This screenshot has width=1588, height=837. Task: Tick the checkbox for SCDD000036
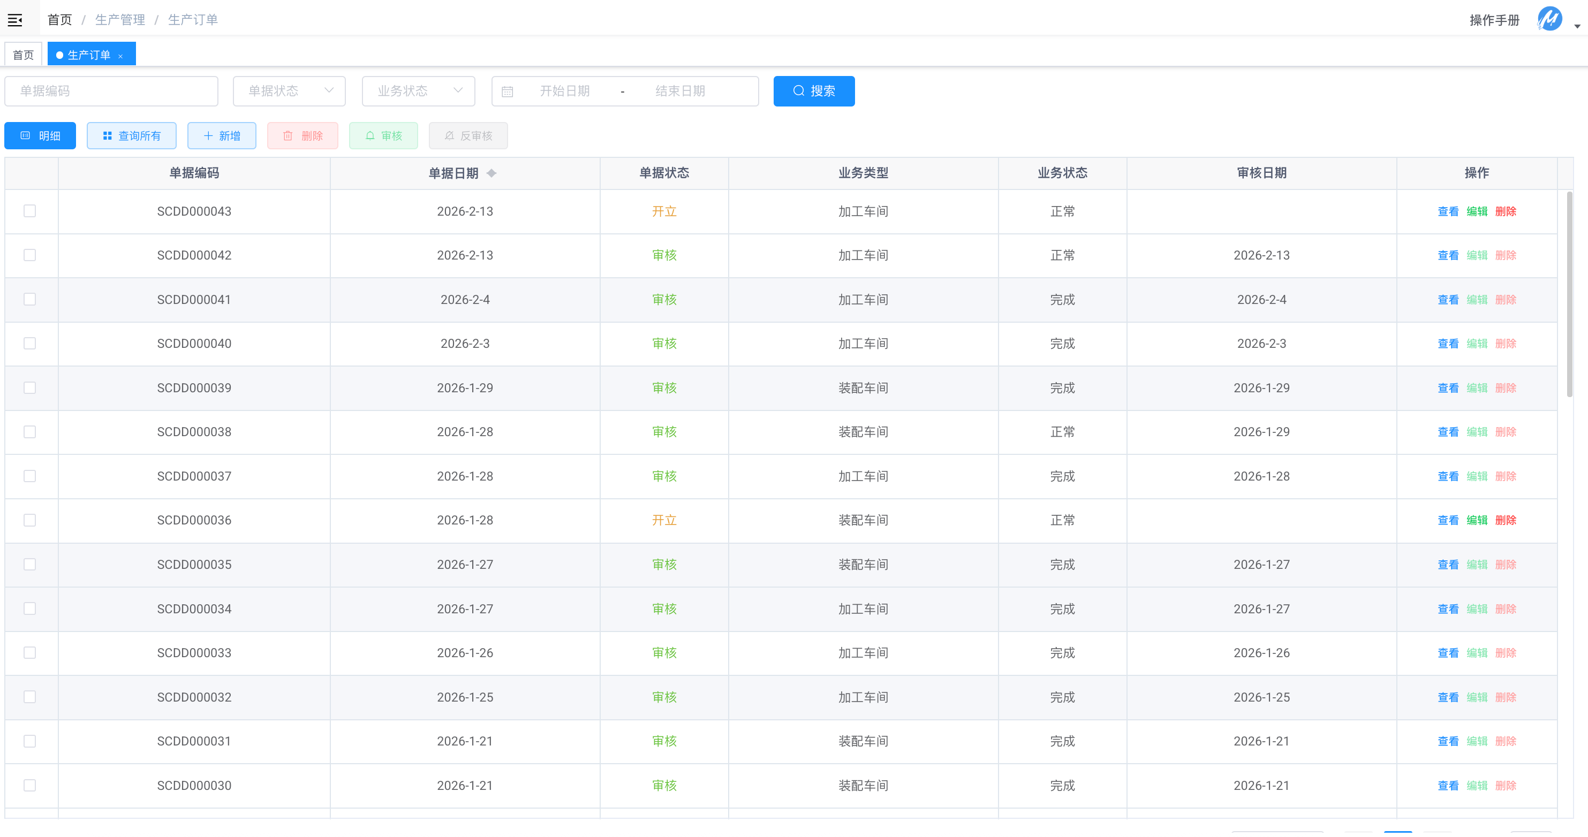pyautogui.click(x=29, y=521)
